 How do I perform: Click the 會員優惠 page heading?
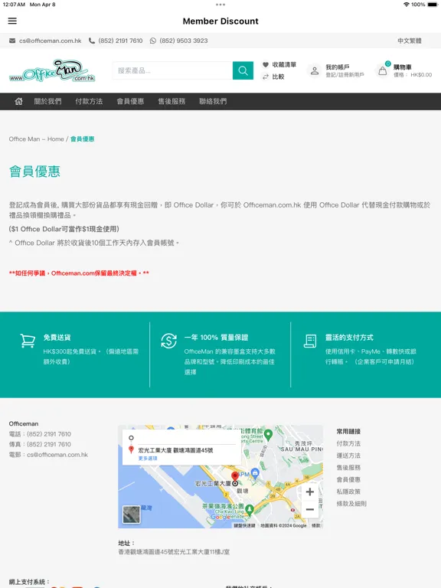(x=34, y=171)
